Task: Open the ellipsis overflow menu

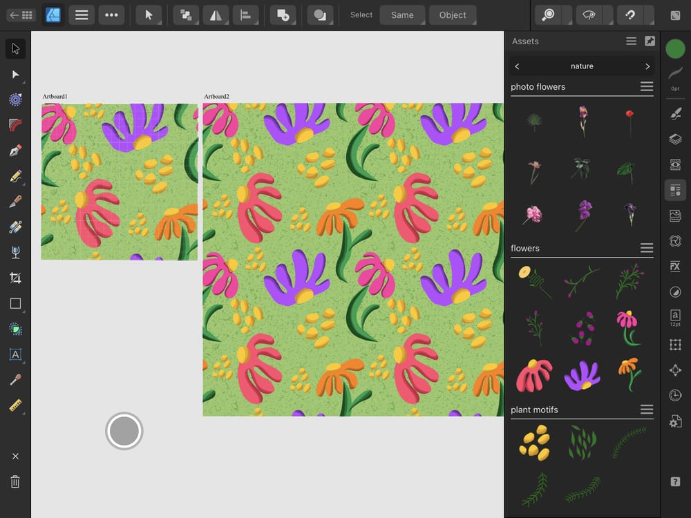Action: click(111, 15)
